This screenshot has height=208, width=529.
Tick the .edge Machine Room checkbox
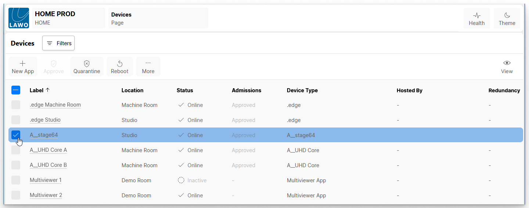(x=16, y=105)
